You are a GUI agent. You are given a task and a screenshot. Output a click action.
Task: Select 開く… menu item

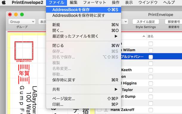pos(84,31)
